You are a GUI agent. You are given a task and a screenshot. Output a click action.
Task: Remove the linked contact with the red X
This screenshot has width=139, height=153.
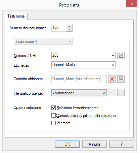(112, 79)
